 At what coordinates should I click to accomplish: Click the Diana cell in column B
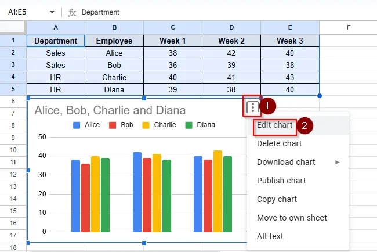tap(114, 89)
